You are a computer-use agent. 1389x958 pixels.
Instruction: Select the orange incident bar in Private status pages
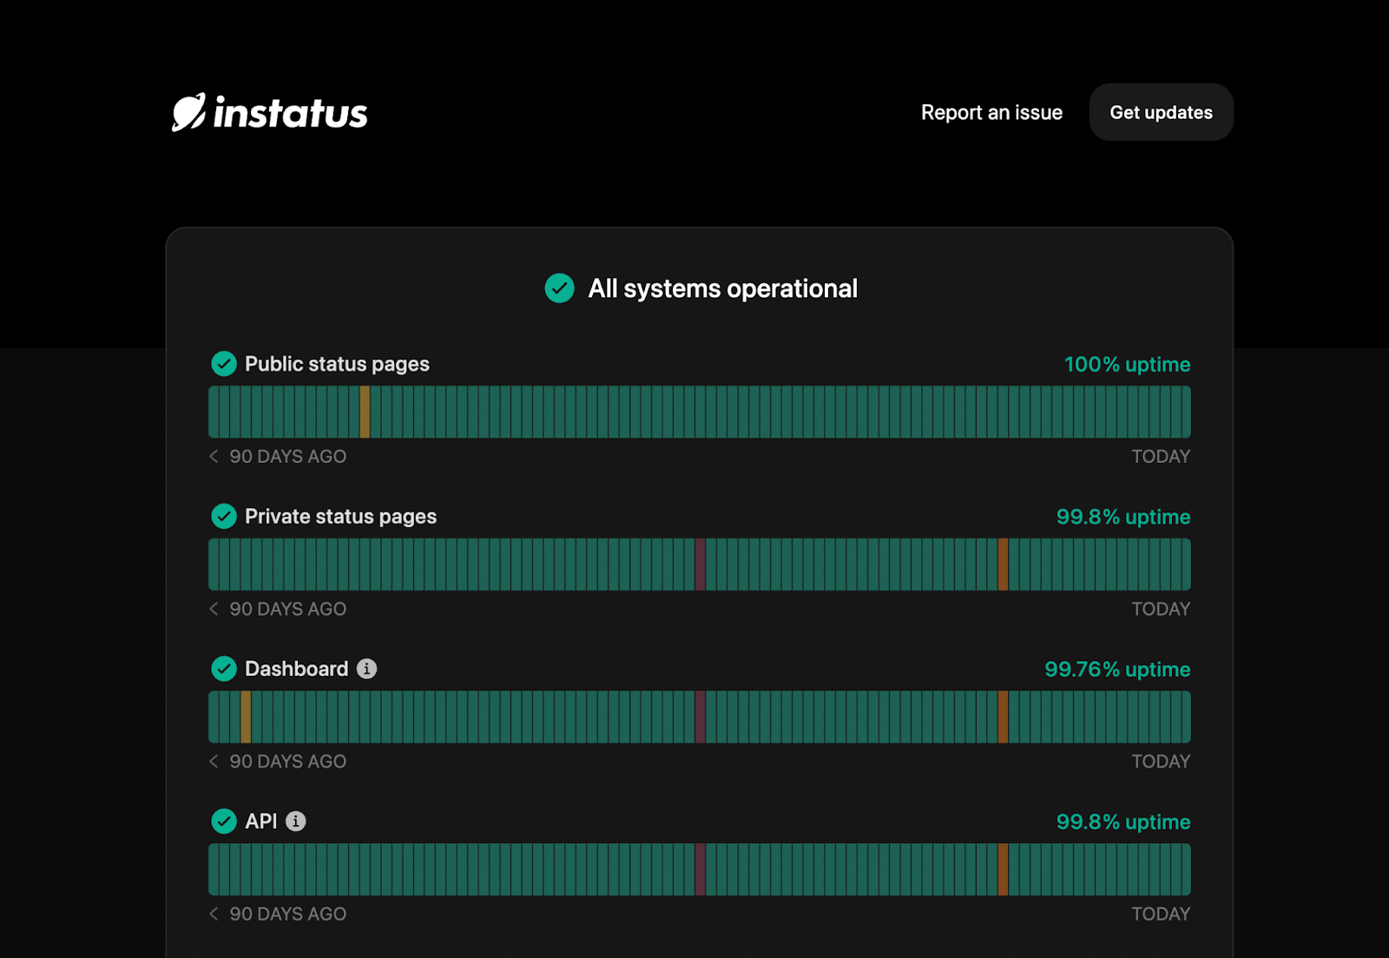tap(1004, 565)
